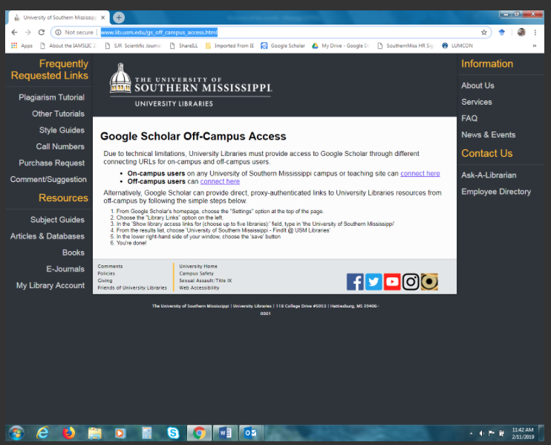Switch to Outlook on the taskbar

tap(251, 433)
